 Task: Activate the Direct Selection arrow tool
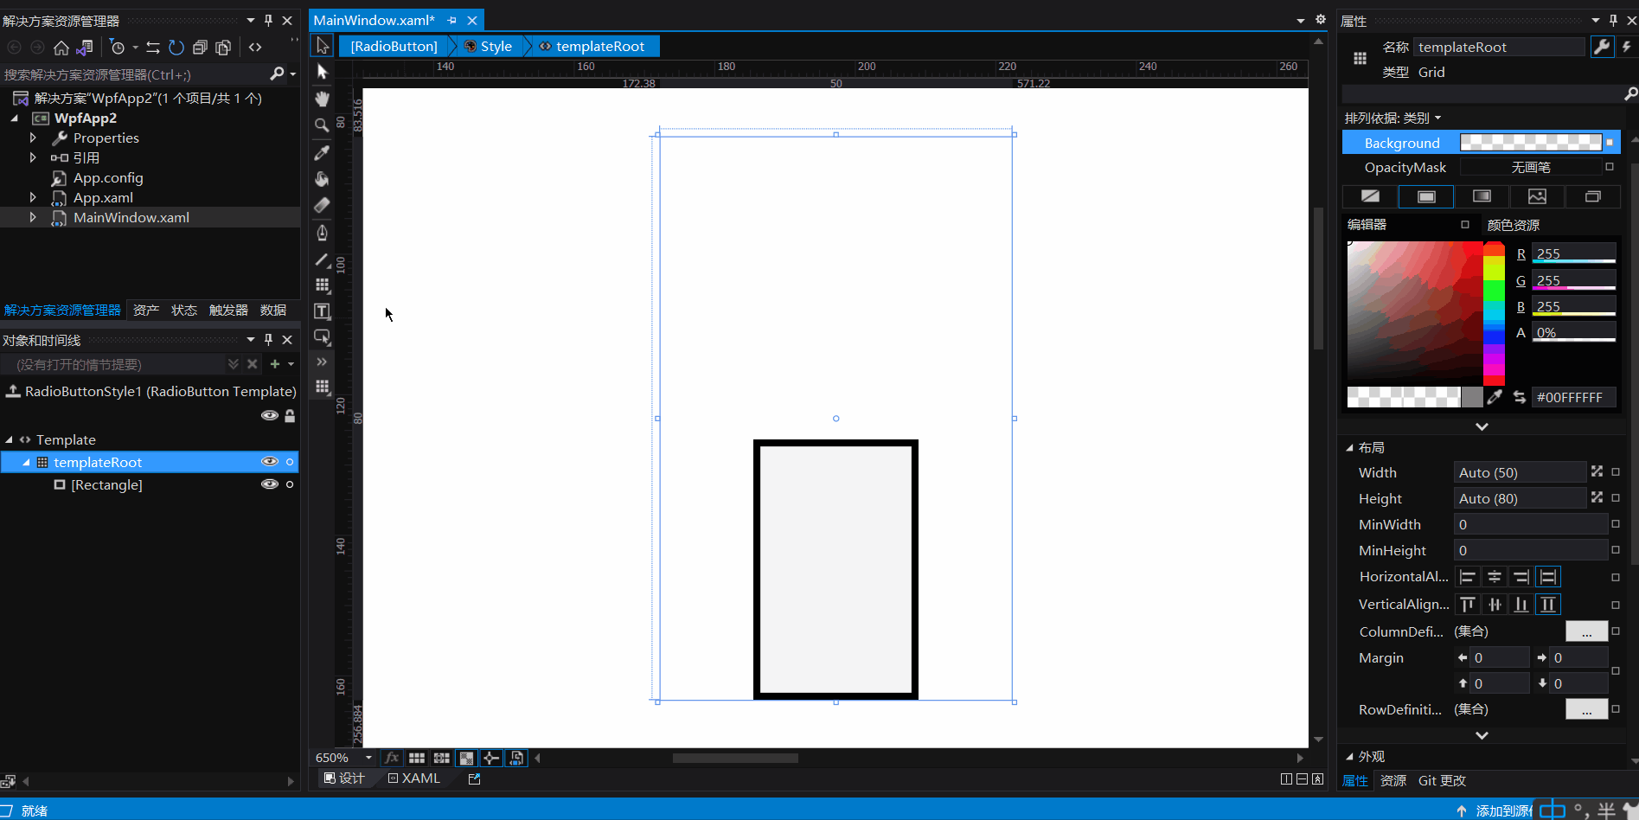[x=322, y=72]
